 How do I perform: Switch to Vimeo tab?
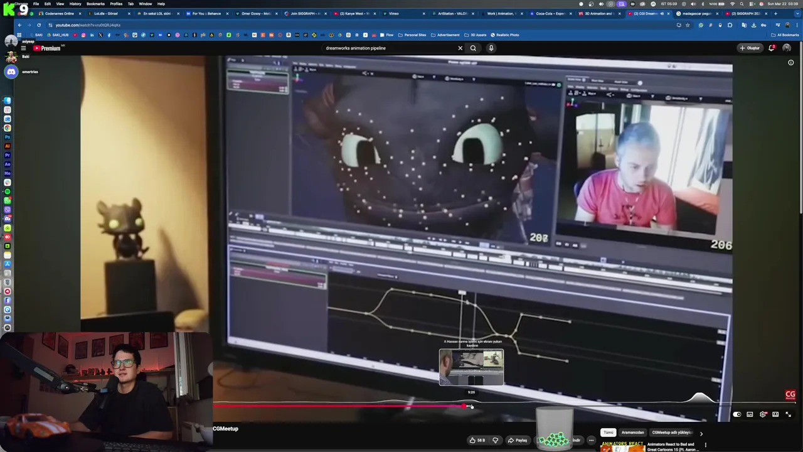tap(403, 13)
